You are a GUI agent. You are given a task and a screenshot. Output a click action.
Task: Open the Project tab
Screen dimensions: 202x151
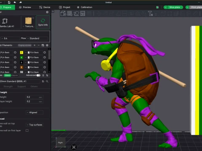(x=65, y=7)
